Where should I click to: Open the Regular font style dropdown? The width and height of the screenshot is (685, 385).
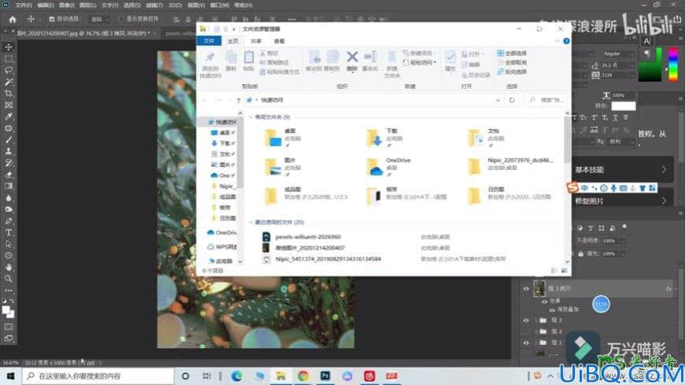pos(618,54)
